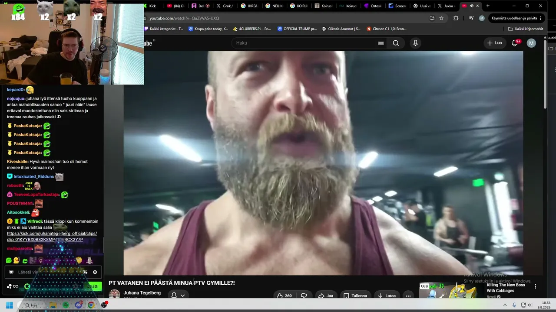Open the Kaspa price today bookmark

208,29
